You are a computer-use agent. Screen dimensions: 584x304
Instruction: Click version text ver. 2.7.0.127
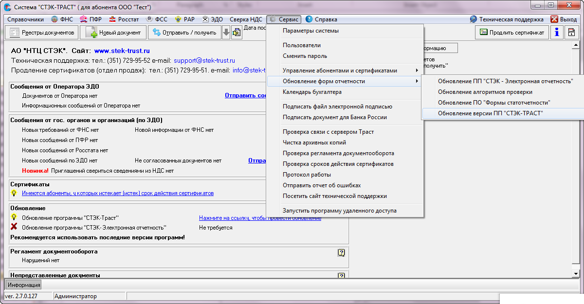pyautogui.click(x=21, y=296)
